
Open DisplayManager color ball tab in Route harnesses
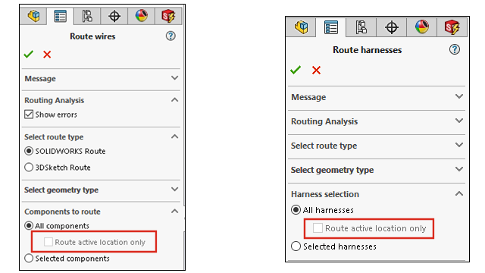422,27
